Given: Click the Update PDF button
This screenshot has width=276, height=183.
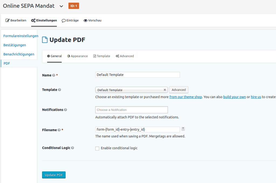Looking at the screenshot, I should [x=54, y=175].
